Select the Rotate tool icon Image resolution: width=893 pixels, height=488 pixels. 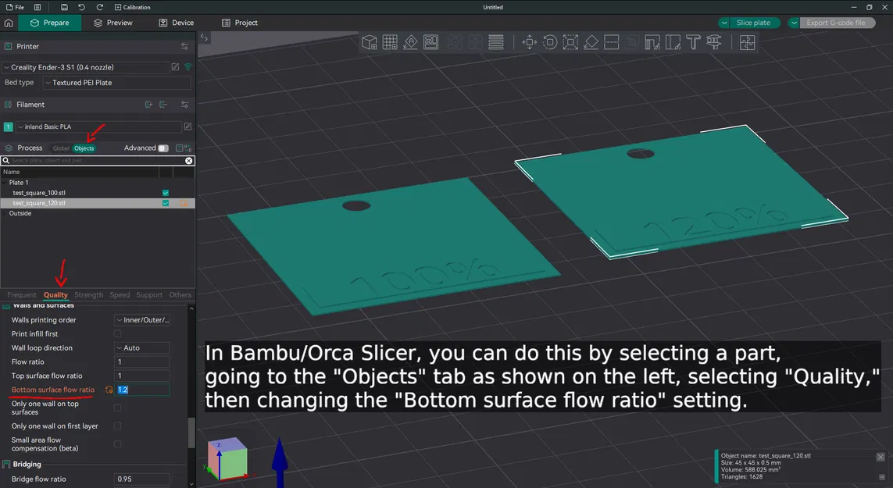point(549,42)
